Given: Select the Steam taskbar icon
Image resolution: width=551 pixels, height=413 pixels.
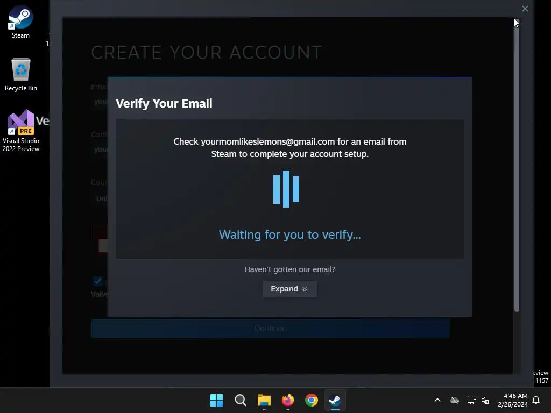Looking at the screenshot, I should [335, 400].
